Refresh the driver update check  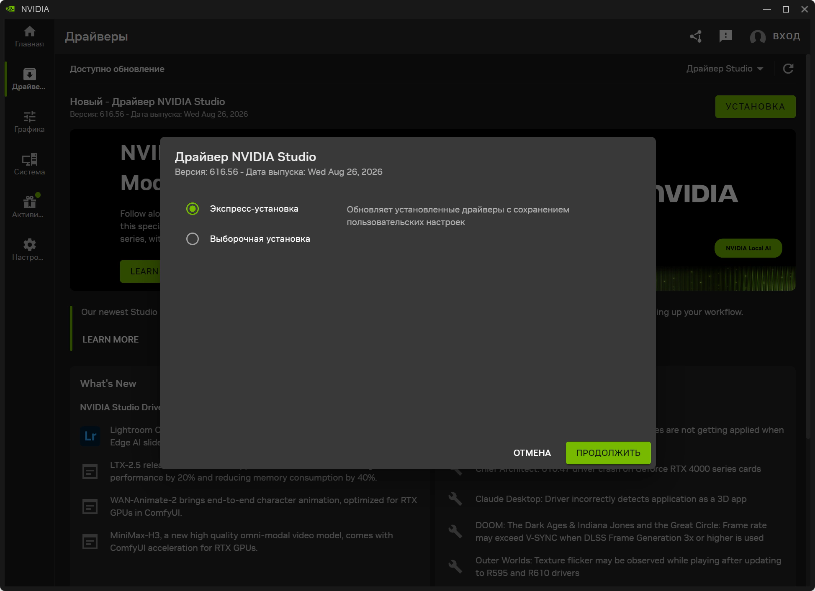788,69
